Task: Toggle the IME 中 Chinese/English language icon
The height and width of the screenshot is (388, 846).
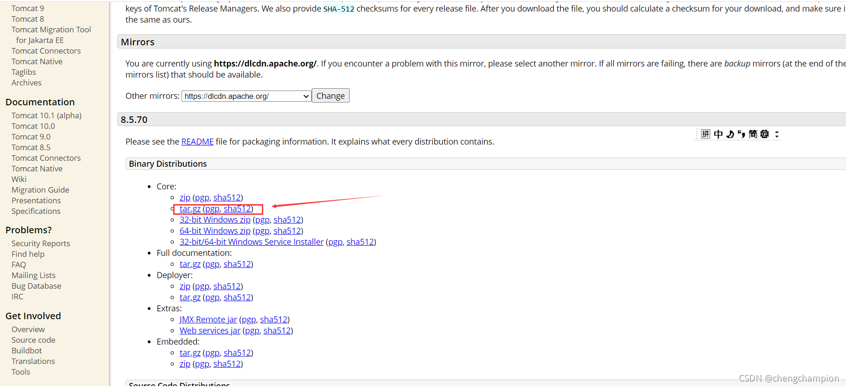Action: pos(718,134)
